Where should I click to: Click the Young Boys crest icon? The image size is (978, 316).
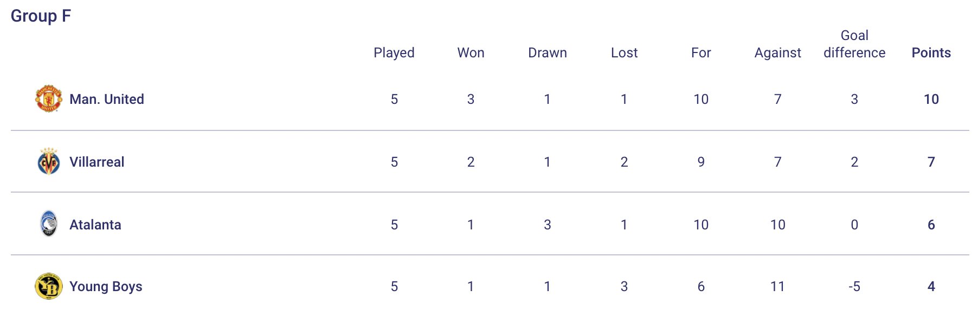(x=48, y=286)
